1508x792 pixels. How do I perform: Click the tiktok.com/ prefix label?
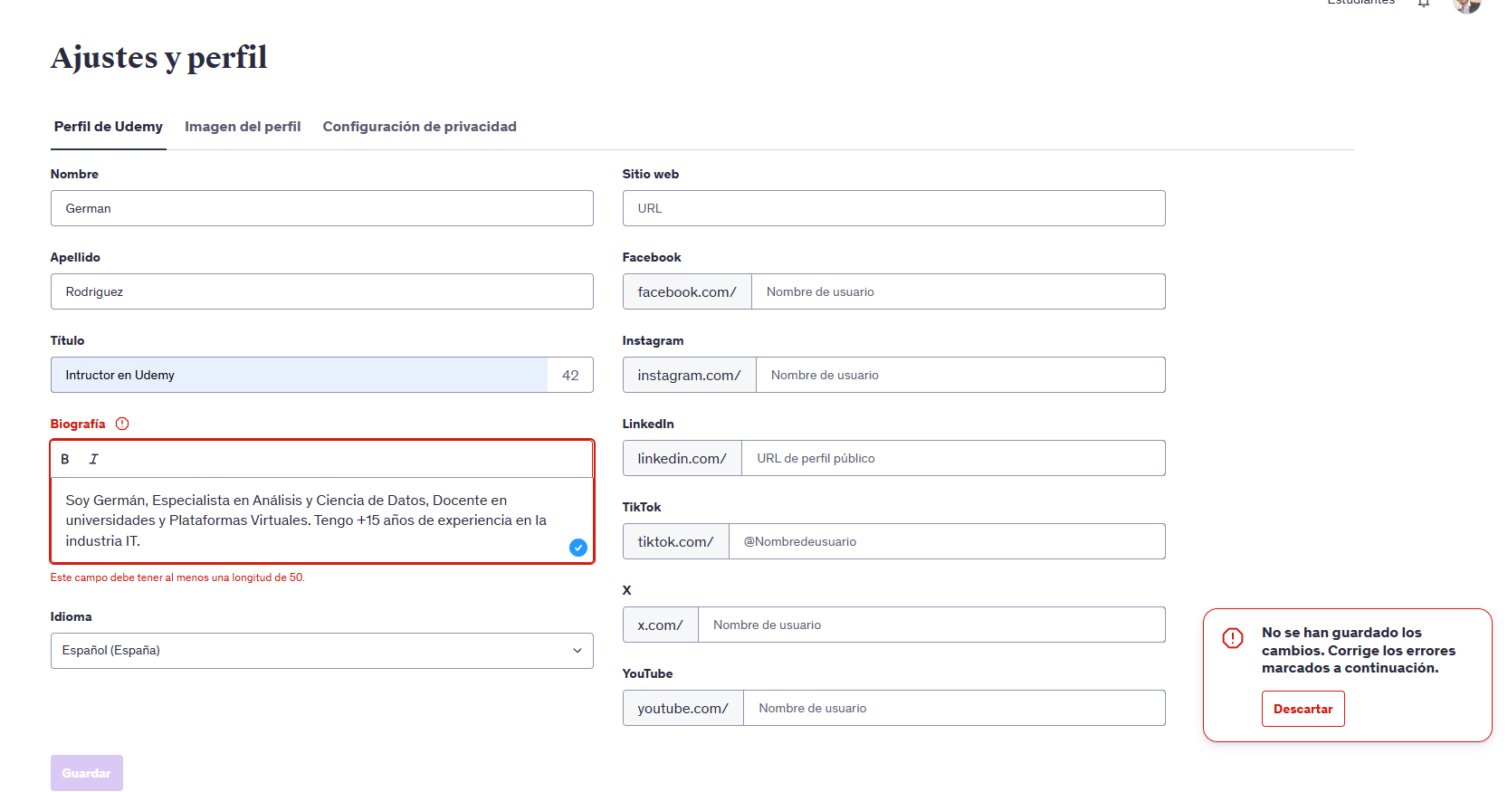(x=676, y=541)
